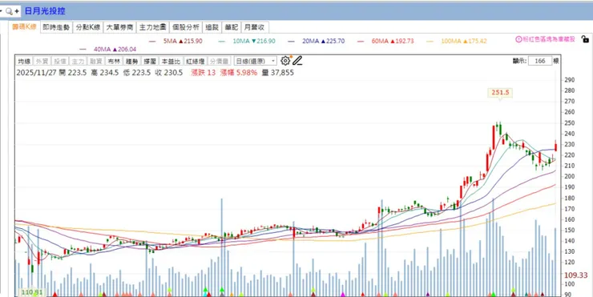This screenshot has height=297, width=593.
Task: Click the 2025/11/27 date readout
Action: coord(36,73)
